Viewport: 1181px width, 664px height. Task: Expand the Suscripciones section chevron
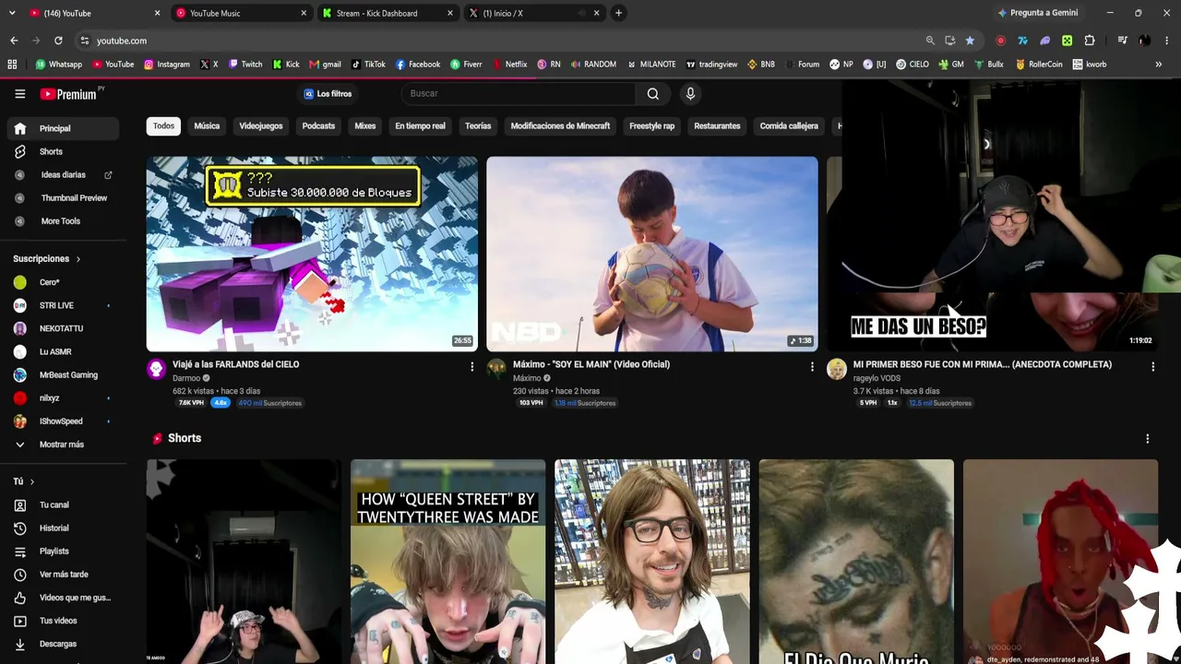click(78, 259)
